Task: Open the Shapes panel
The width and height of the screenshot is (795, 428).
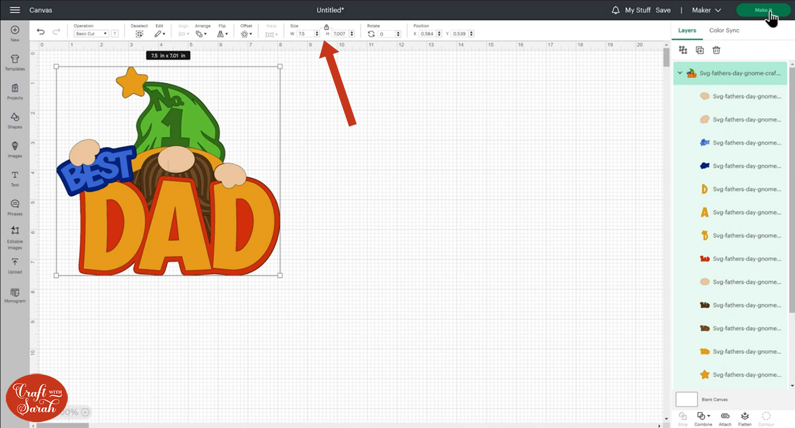Action: point(15,121)
